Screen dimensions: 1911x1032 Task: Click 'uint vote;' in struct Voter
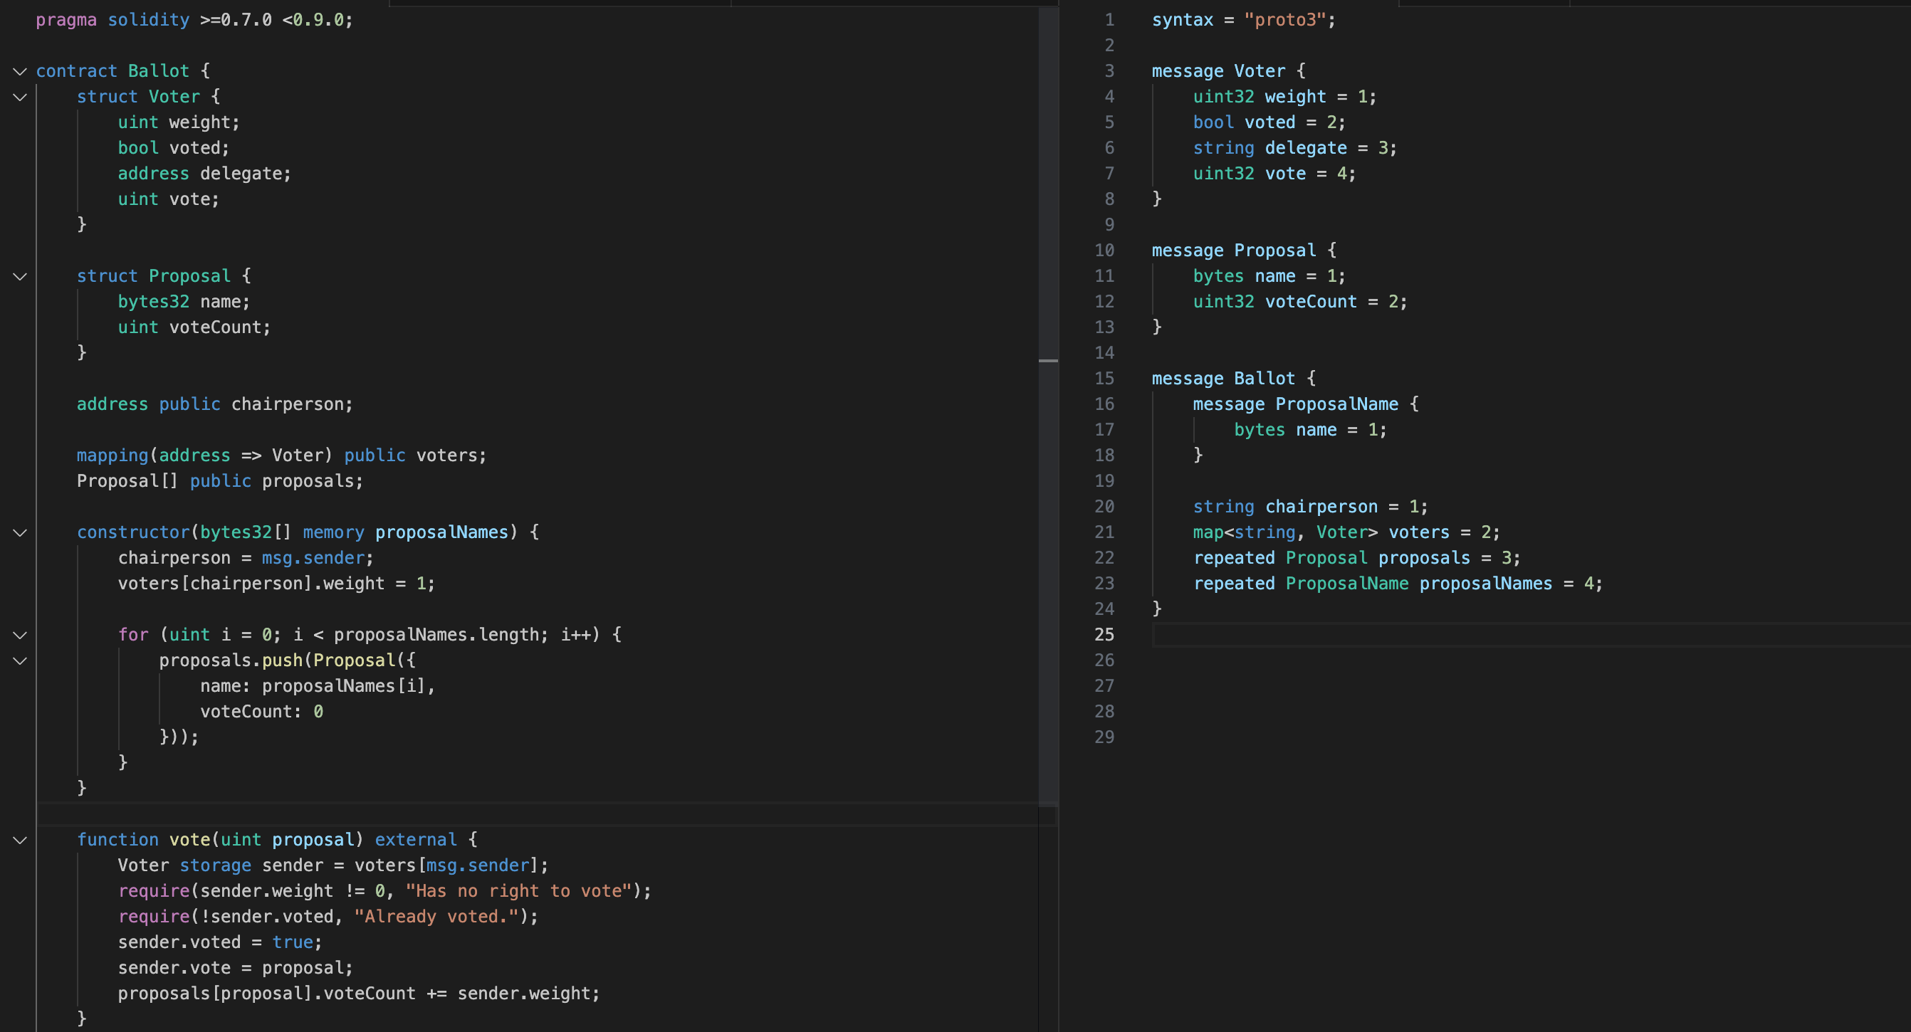pyautogui.click(x=169, y=199)
